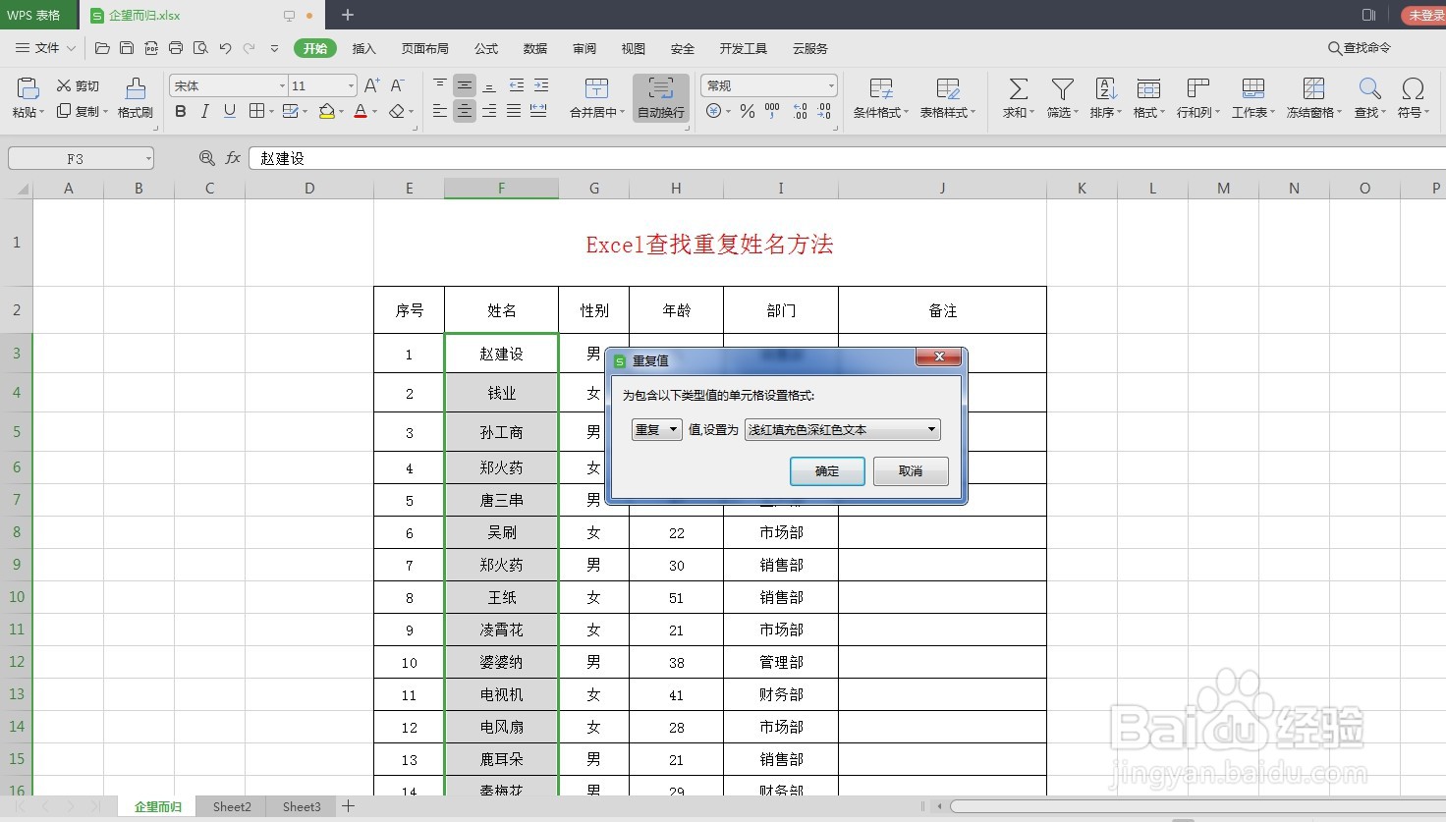Toggle Wrap Text (自动换行)
1446x822 pixels.
click(661, 98)
